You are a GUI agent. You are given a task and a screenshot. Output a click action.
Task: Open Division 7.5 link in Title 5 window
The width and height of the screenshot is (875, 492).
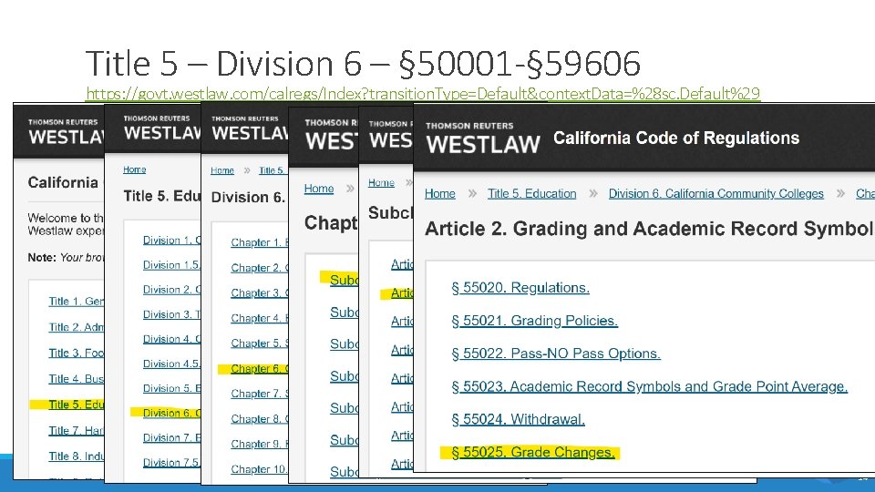point(171,463)
